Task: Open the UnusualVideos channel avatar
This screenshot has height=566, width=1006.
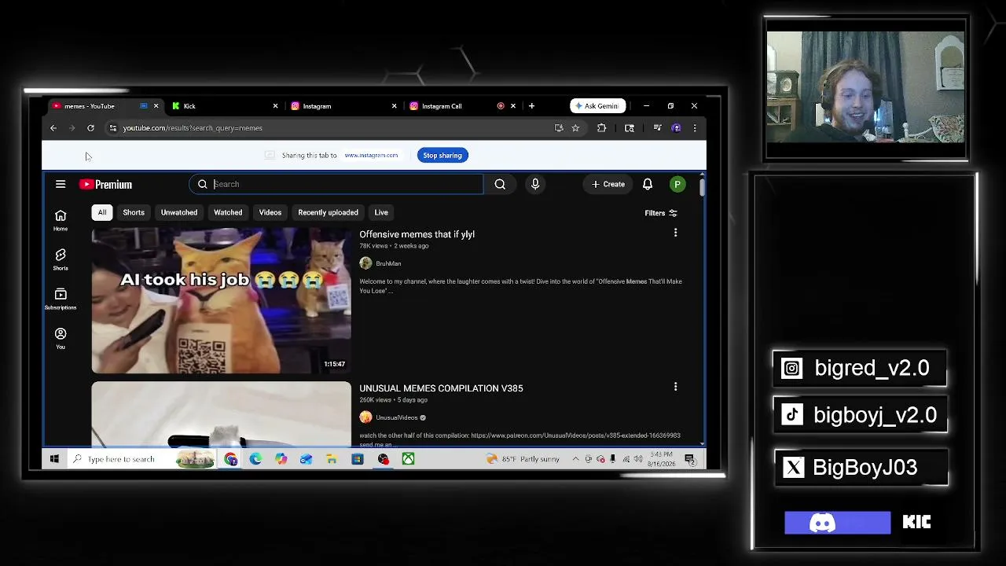Action: point(365,417)
